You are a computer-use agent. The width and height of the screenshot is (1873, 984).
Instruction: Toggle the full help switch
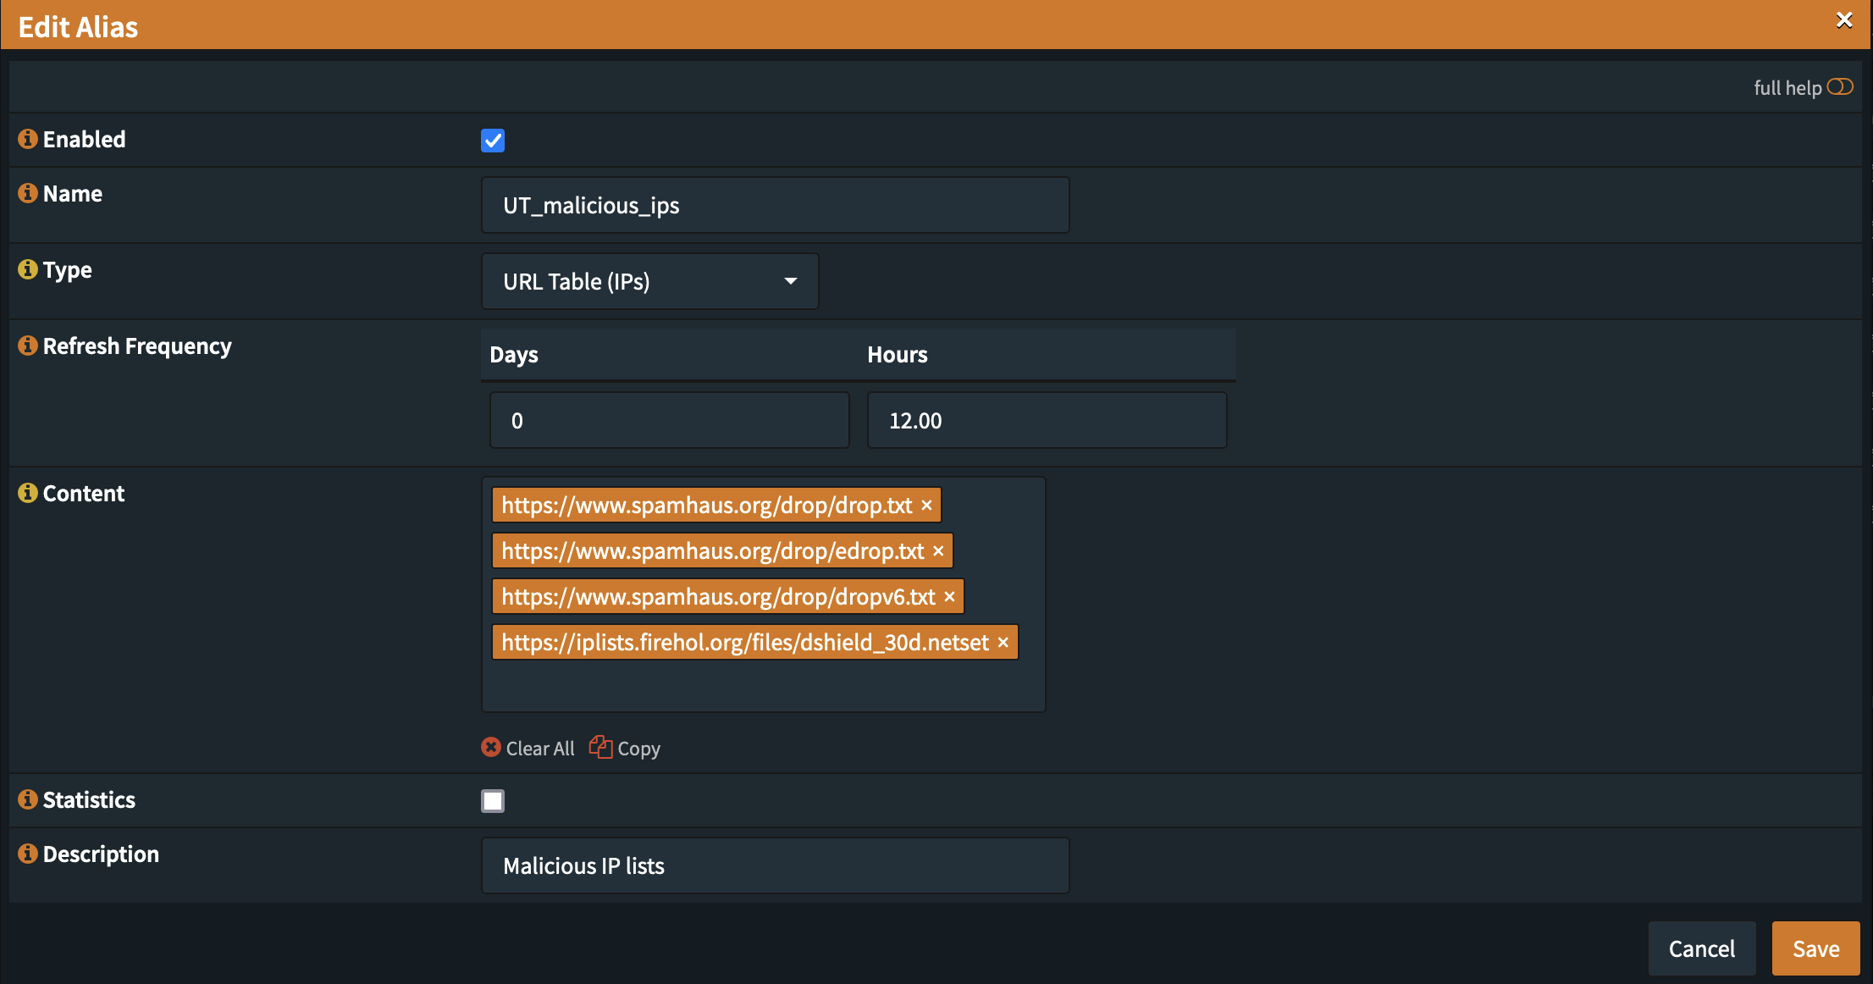[1839, 87]
